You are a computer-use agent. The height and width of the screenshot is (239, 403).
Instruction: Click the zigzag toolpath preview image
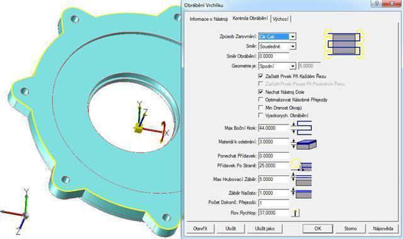click(343, 44)
